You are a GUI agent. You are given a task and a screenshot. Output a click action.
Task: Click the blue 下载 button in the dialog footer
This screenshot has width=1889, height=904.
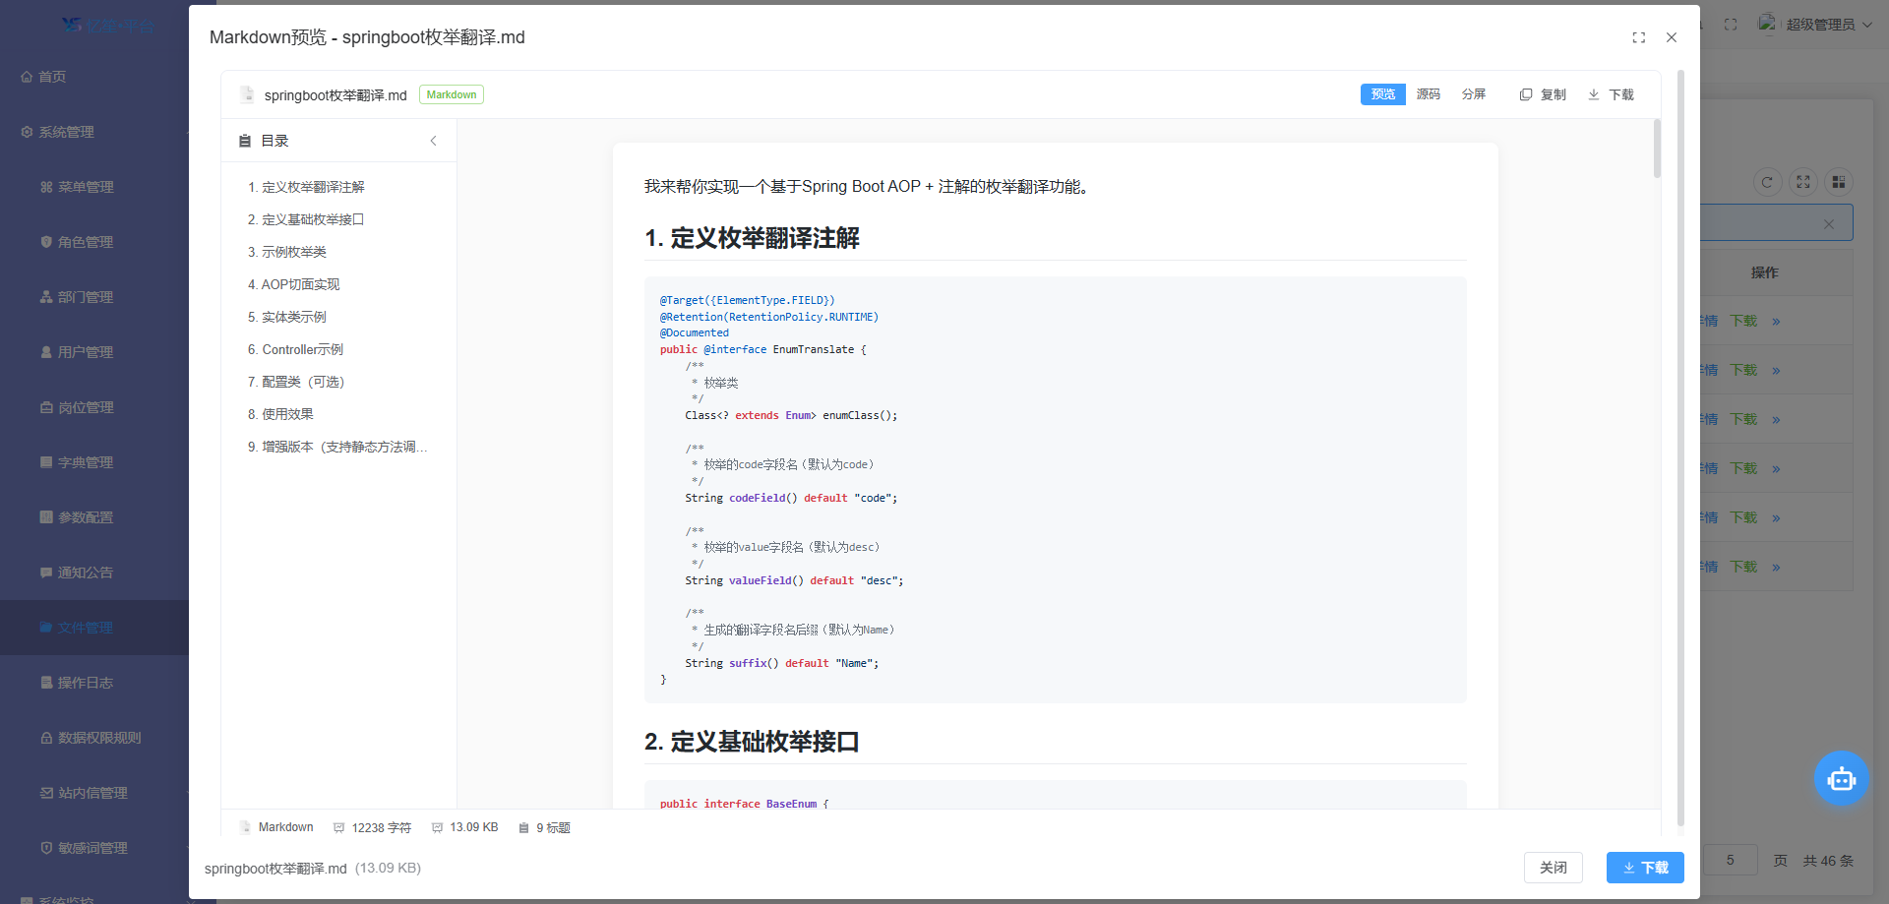(1645, 868)
